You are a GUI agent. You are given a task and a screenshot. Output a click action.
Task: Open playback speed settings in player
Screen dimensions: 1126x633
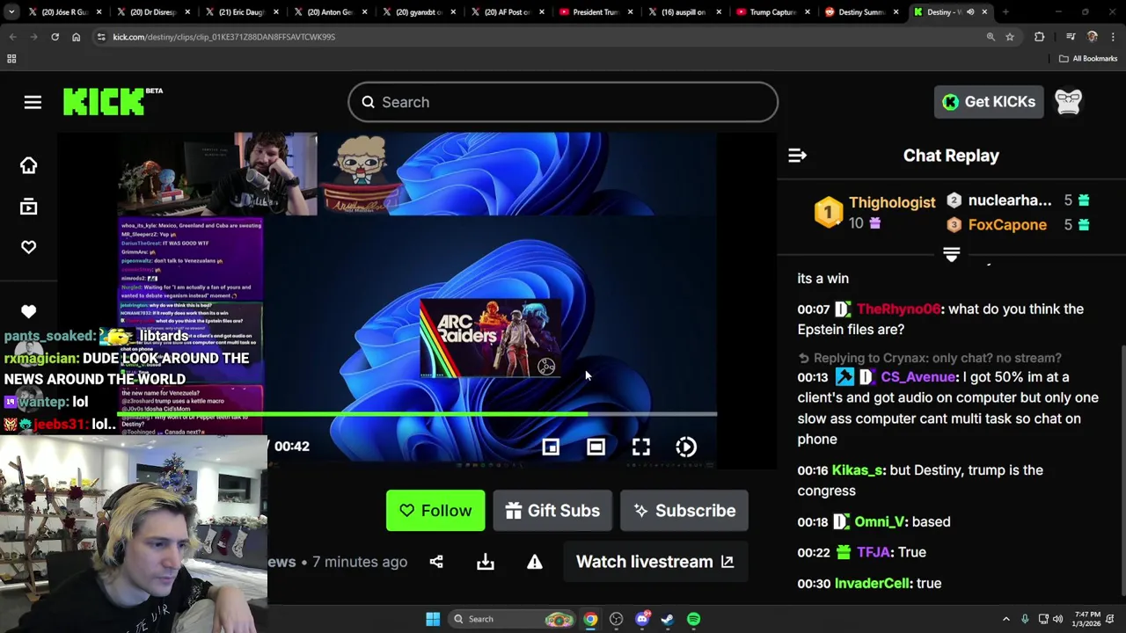686,447
